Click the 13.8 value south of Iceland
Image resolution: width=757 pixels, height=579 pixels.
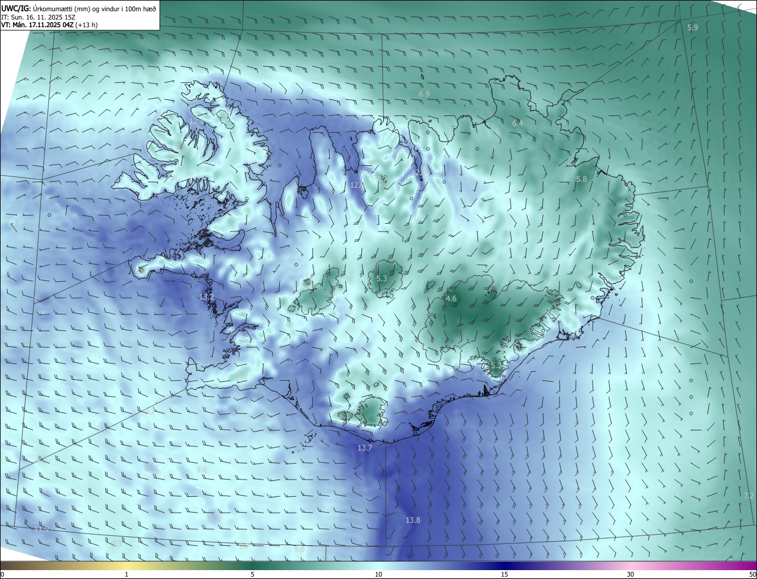click(413, 520)
